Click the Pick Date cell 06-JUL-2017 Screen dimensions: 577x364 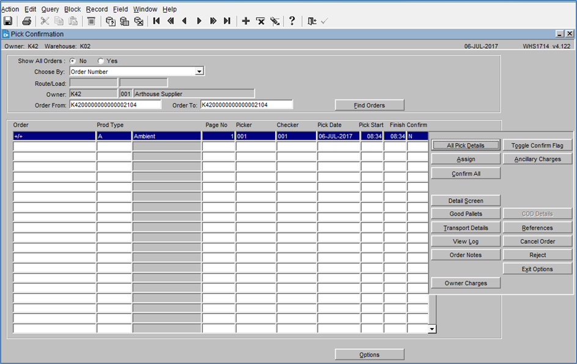[x=338, y=136]
